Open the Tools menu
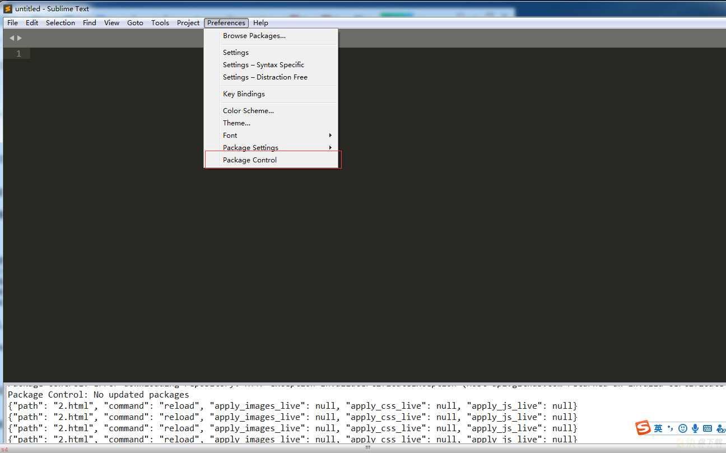This screenshot has width=726, height=453. click(160, 23)
